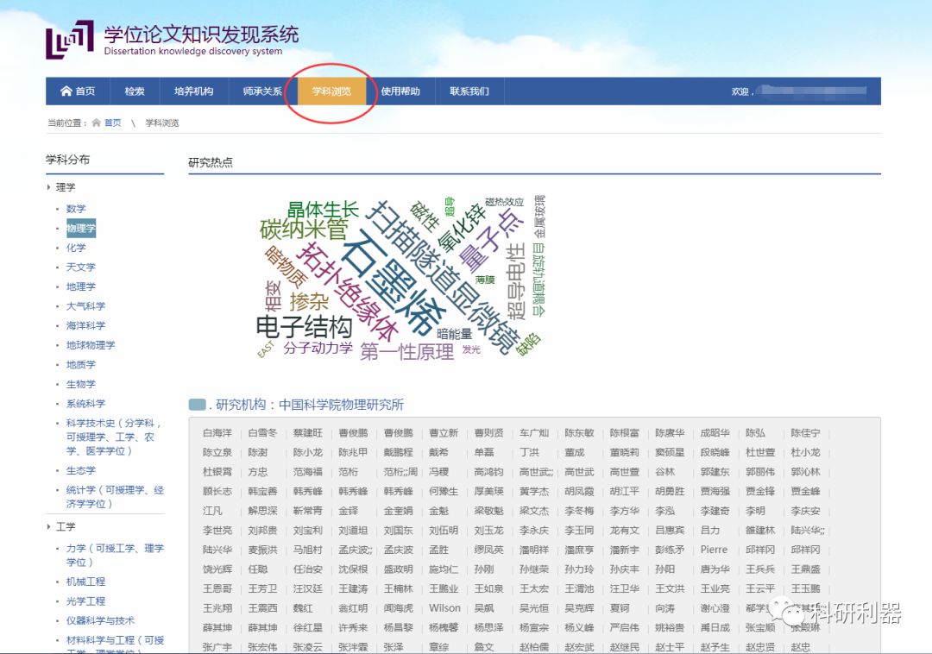Click 首页 text in the breadcrumb
Image resolution: width=932 pixels, height=654 pixels.
[x=113, y=123]
